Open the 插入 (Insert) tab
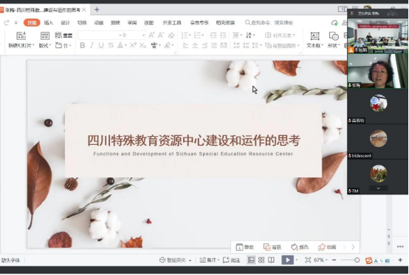Screen dimensions: 409x275 tap(48, 23)
